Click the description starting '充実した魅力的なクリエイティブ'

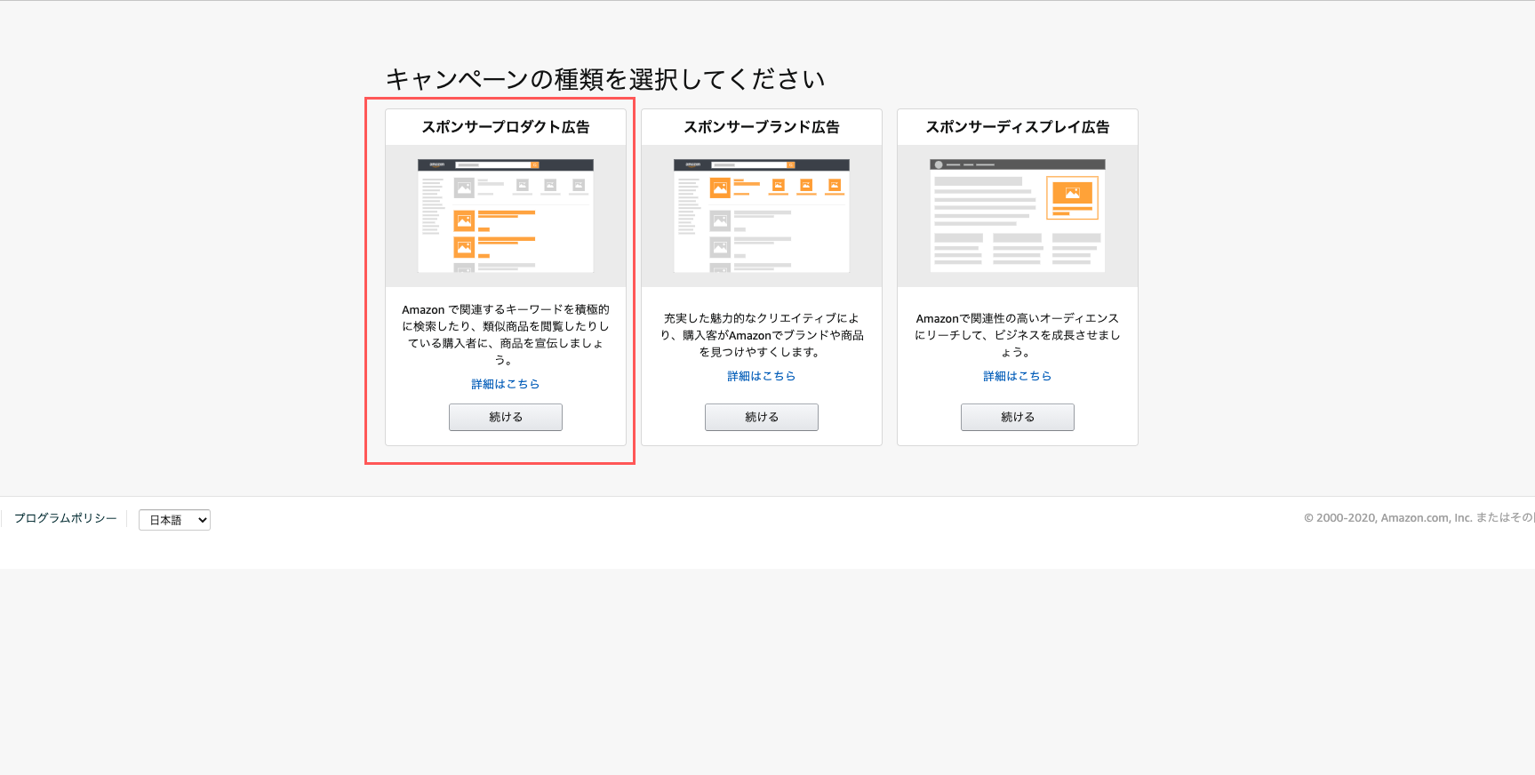762,335
